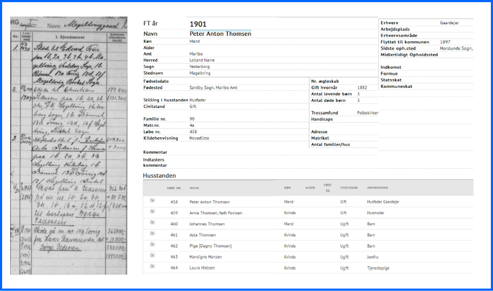Click the Familie nr. value 90
This screenshot has width=493, height=291.
tap(192, 119)
